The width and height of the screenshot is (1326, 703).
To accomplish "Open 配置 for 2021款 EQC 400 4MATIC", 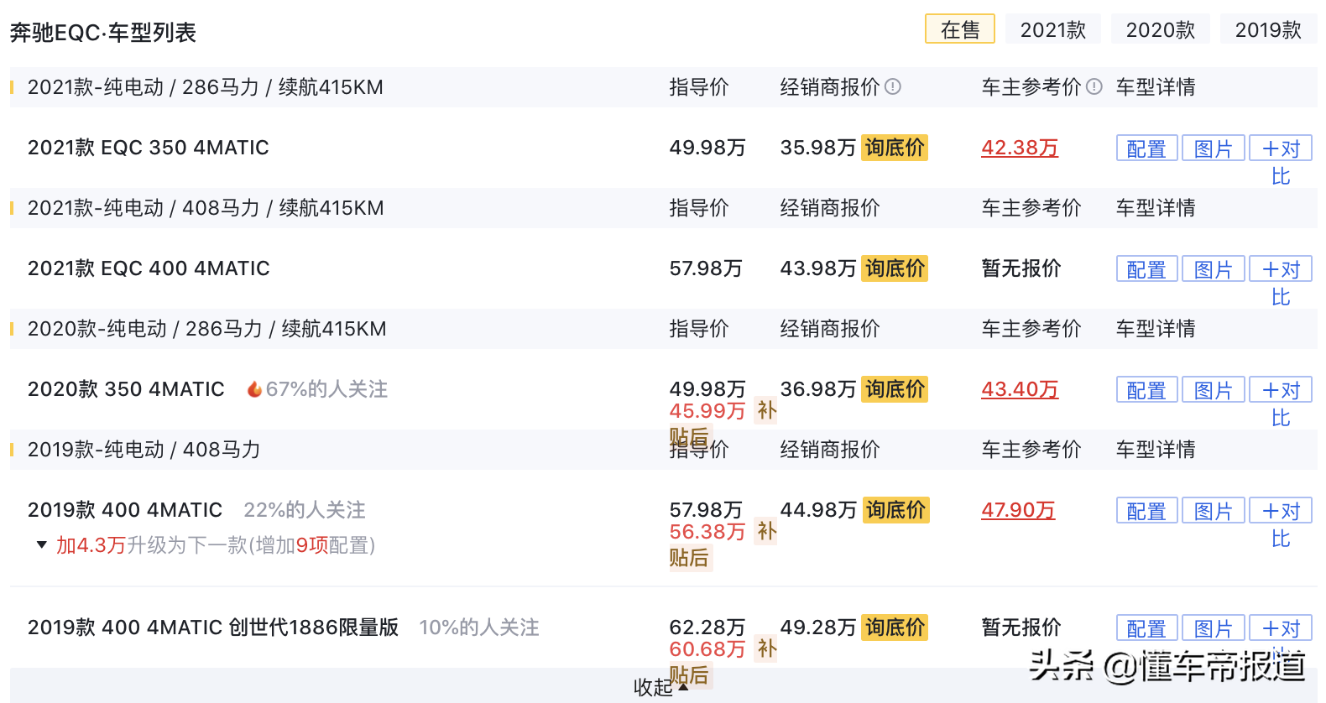I will [x=1146, y=269].
